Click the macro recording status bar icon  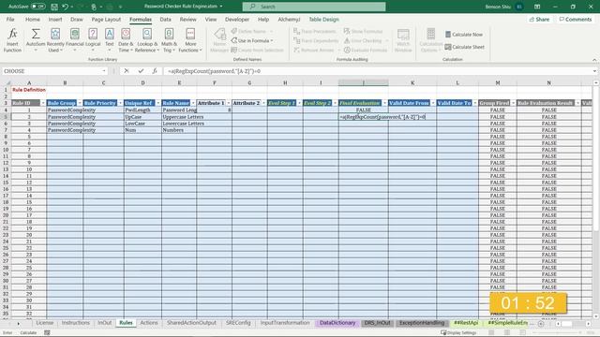tap(47, 333)
